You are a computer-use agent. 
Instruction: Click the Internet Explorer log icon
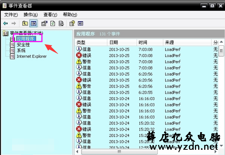(x=12, y=57)
